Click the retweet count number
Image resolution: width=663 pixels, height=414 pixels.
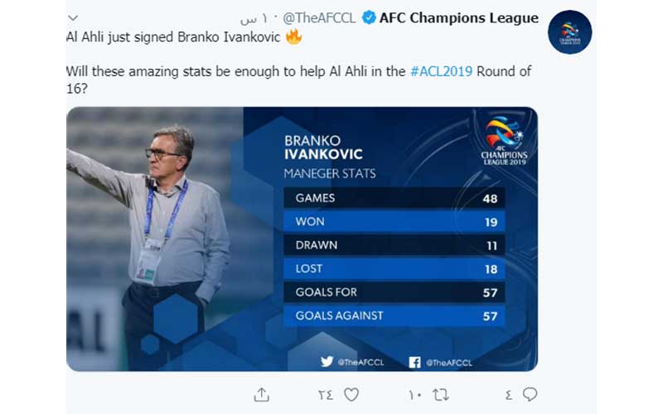(415, 395)
